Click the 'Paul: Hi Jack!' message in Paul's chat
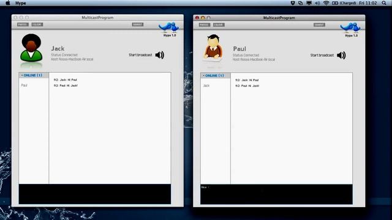The height and width of the screenshot is (220, 392). click(x=247, y=86)
